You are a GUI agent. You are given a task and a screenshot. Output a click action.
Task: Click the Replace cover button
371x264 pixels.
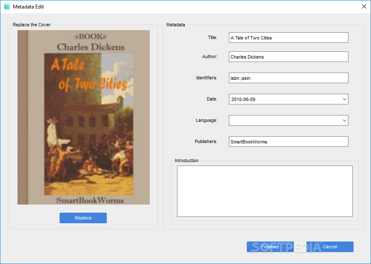point(83,218)
